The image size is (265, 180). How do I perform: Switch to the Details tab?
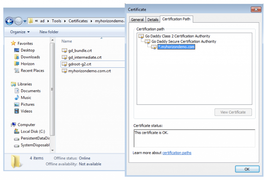tap(153, 20)
